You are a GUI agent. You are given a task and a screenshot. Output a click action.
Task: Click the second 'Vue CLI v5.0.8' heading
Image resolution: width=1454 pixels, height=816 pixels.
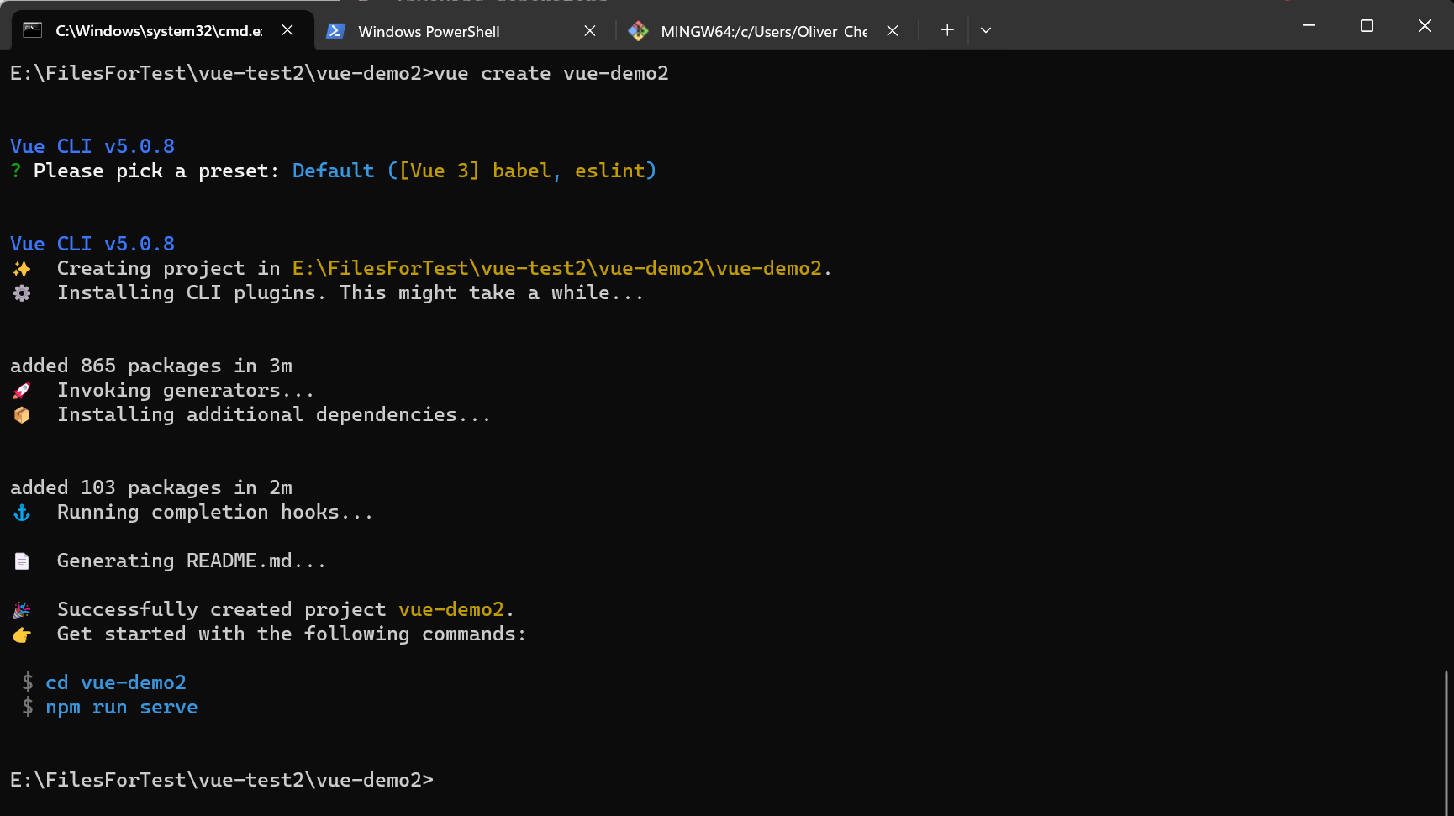pyautogui.click(x=92, y=244)
